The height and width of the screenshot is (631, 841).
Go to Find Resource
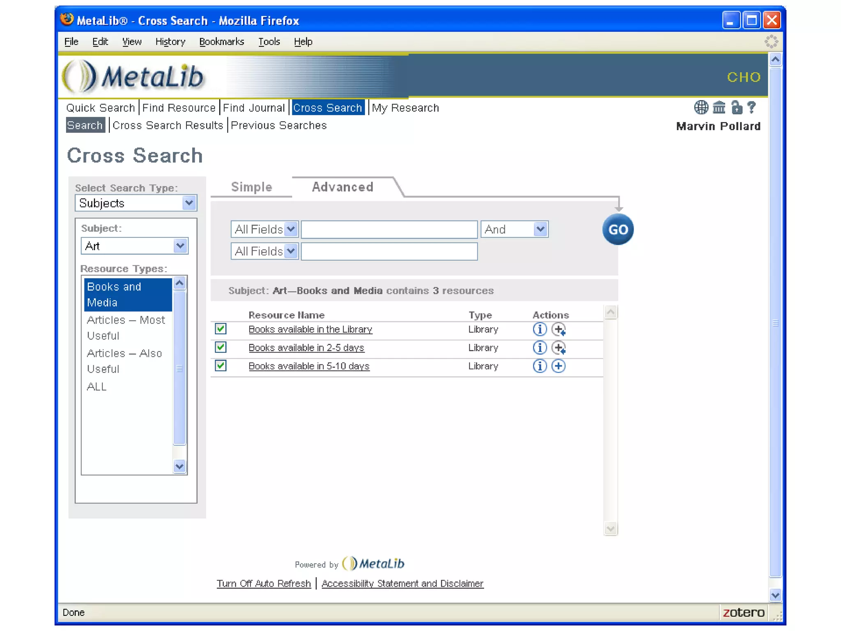tap(179, 108)
